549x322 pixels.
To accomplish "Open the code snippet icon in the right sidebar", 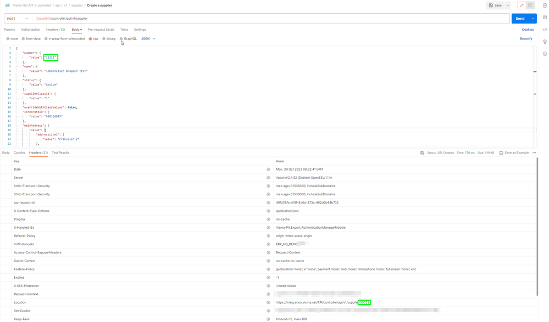I will 545,30.
